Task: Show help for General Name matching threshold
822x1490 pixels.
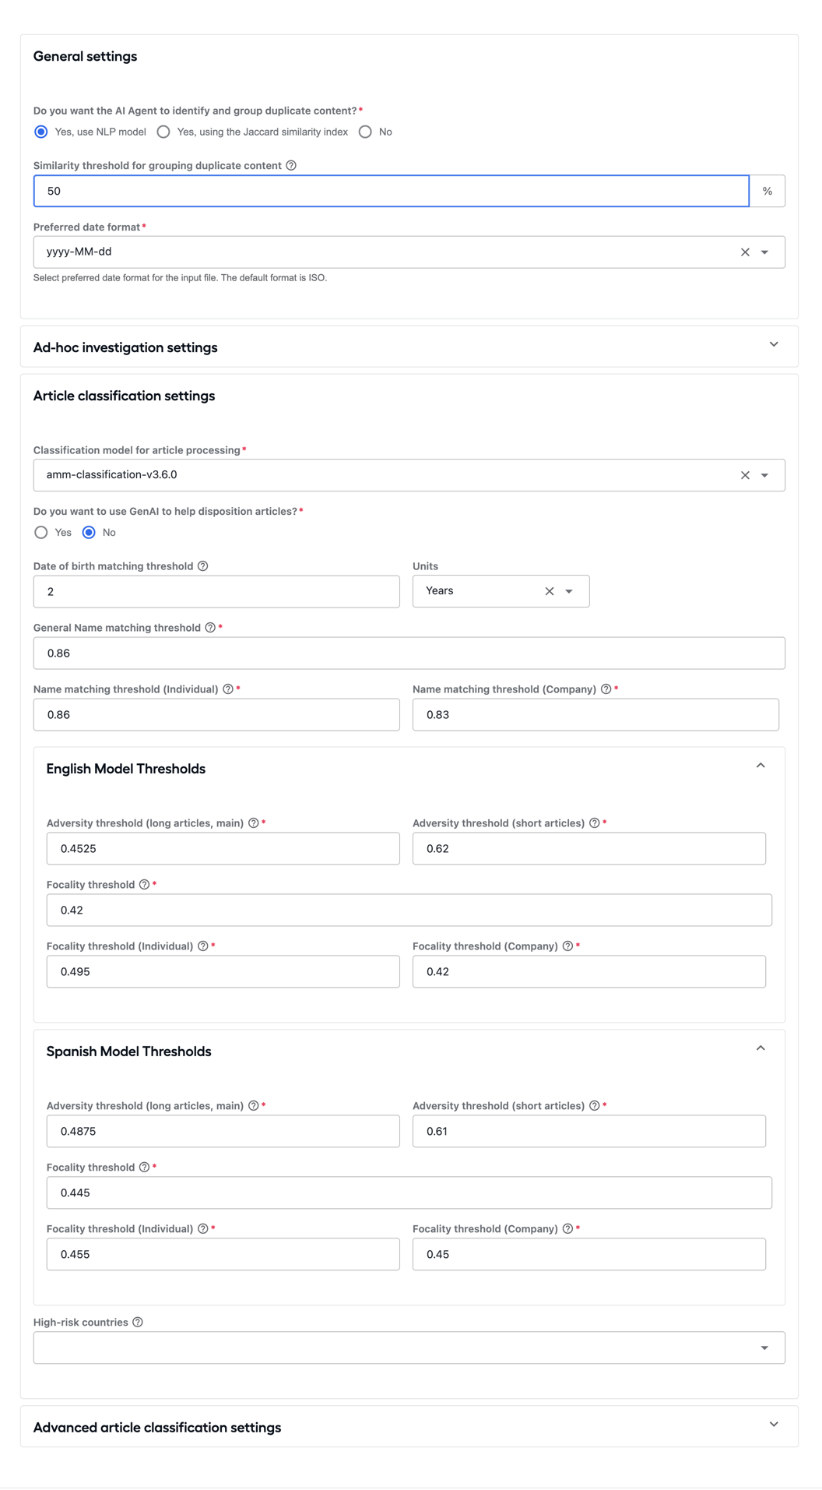Action: click(x=210, y=628)
